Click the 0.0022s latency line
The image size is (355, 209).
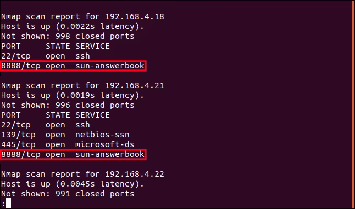coord(73,26)
